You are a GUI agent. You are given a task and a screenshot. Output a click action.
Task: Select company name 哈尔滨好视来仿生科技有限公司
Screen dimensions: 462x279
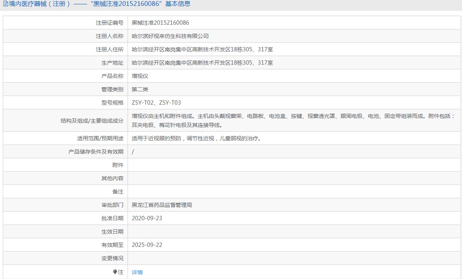170,36
